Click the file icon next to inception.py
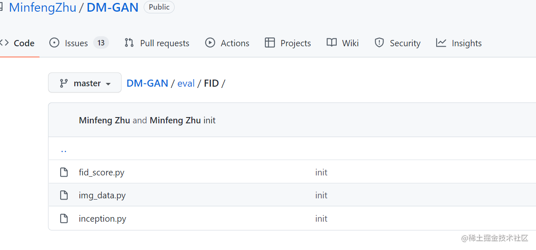The width and height of the screenshot is (536, 250). pos(64,218)
